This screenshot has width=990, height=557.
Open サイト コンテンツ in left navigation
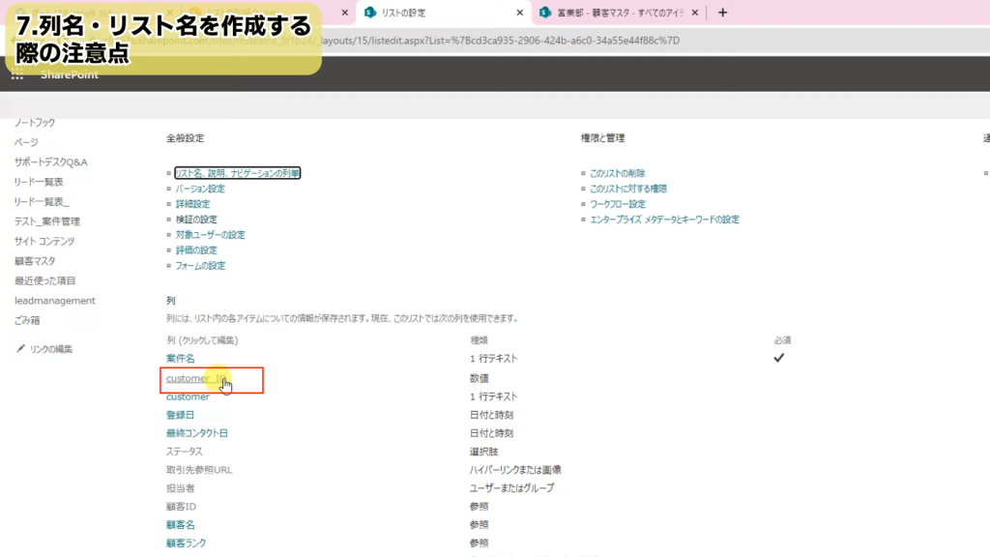click(44, 241)
